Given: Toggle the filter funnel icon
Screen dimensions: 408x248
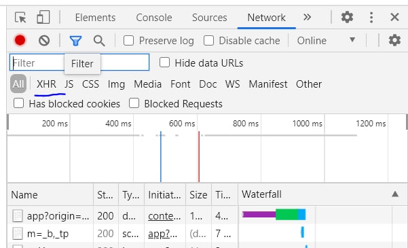Looking at the screenshot, I should [76, 41].
